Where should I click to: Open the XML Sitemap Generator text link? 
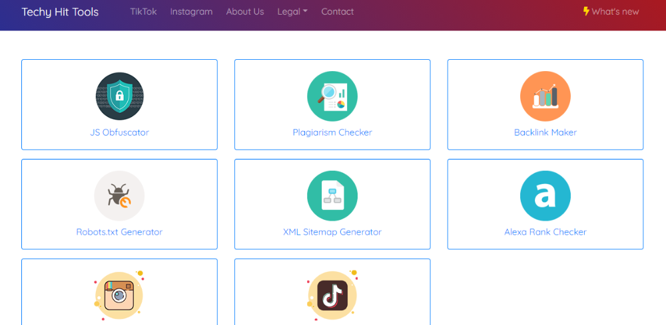point(332,232)
